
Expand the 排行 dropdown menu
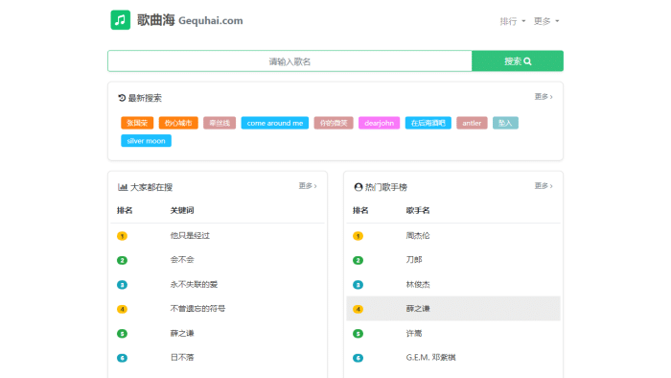512,21
